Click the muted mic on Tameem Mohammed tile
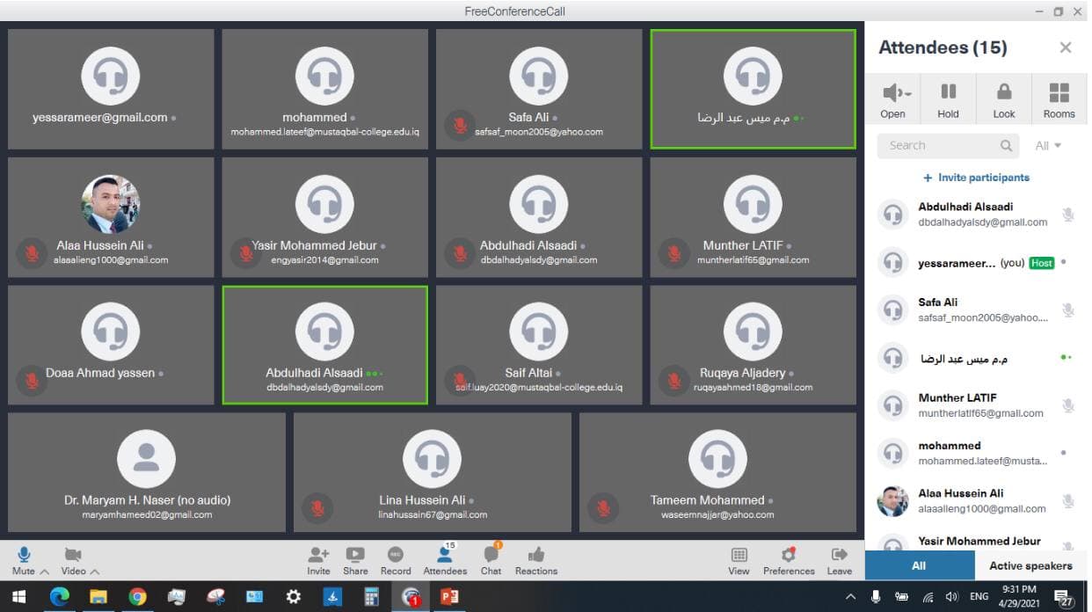 point(602,508)
